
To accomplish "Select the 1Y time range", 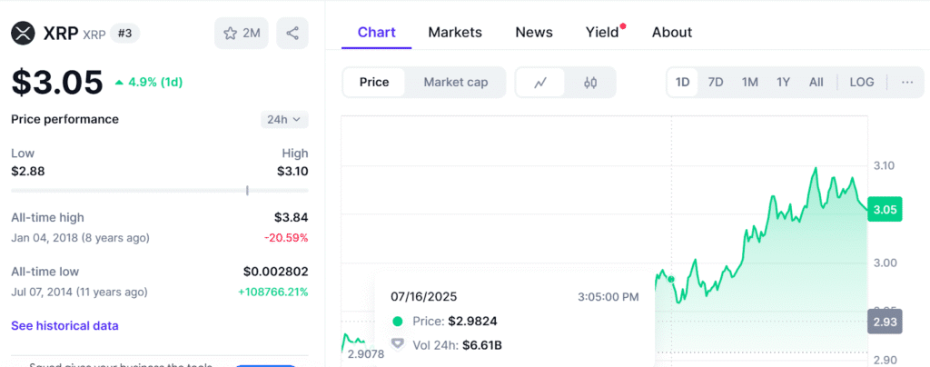I will pos(783,83).
